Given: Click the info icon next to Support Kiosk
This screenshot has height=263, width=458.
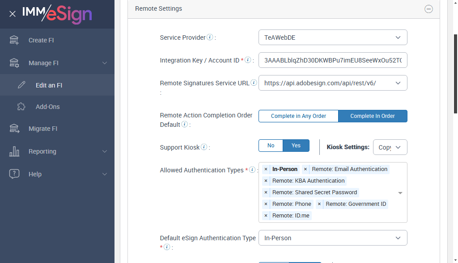Looking at the screenshot, I should tap(204, 147).
